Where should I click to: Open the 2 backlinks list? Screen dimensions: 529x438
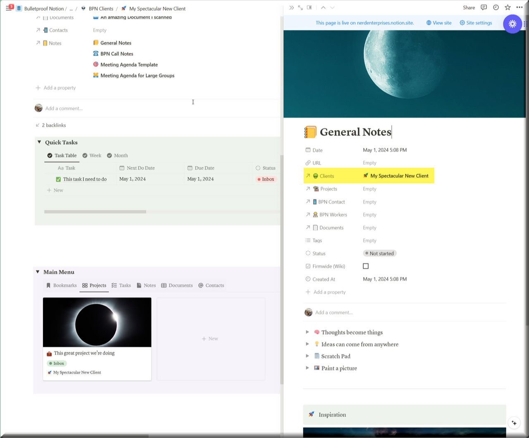[51, 125]
